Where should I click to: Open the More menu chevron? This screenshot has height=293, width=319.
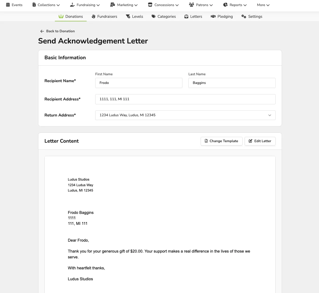click(268, 5)
